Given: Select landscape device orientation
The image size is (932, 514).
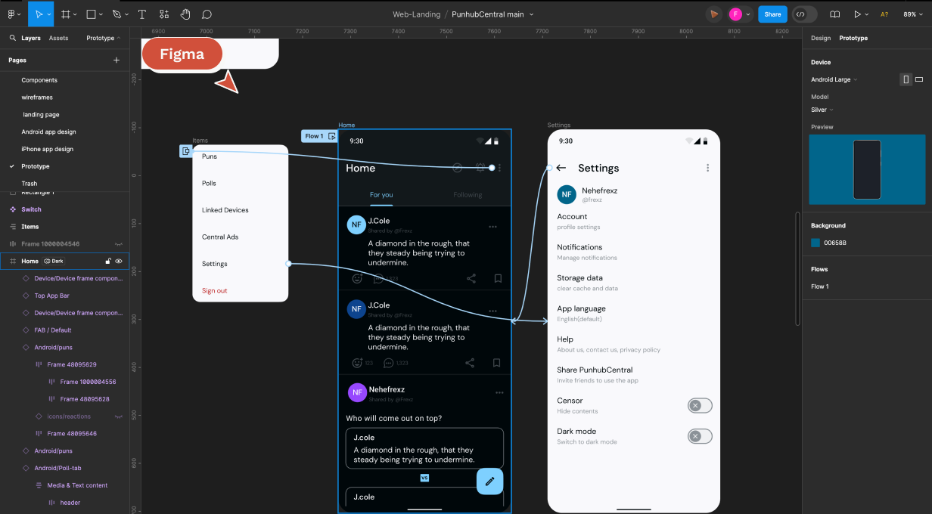Looking at the screenshot, I should [x=919, y=79].
